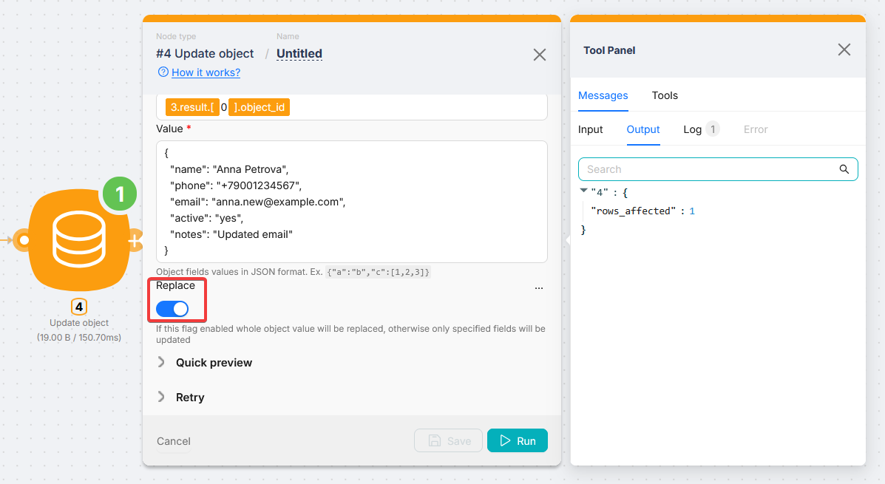Open the How it works link
885x484 pixels.
[206, 72]
